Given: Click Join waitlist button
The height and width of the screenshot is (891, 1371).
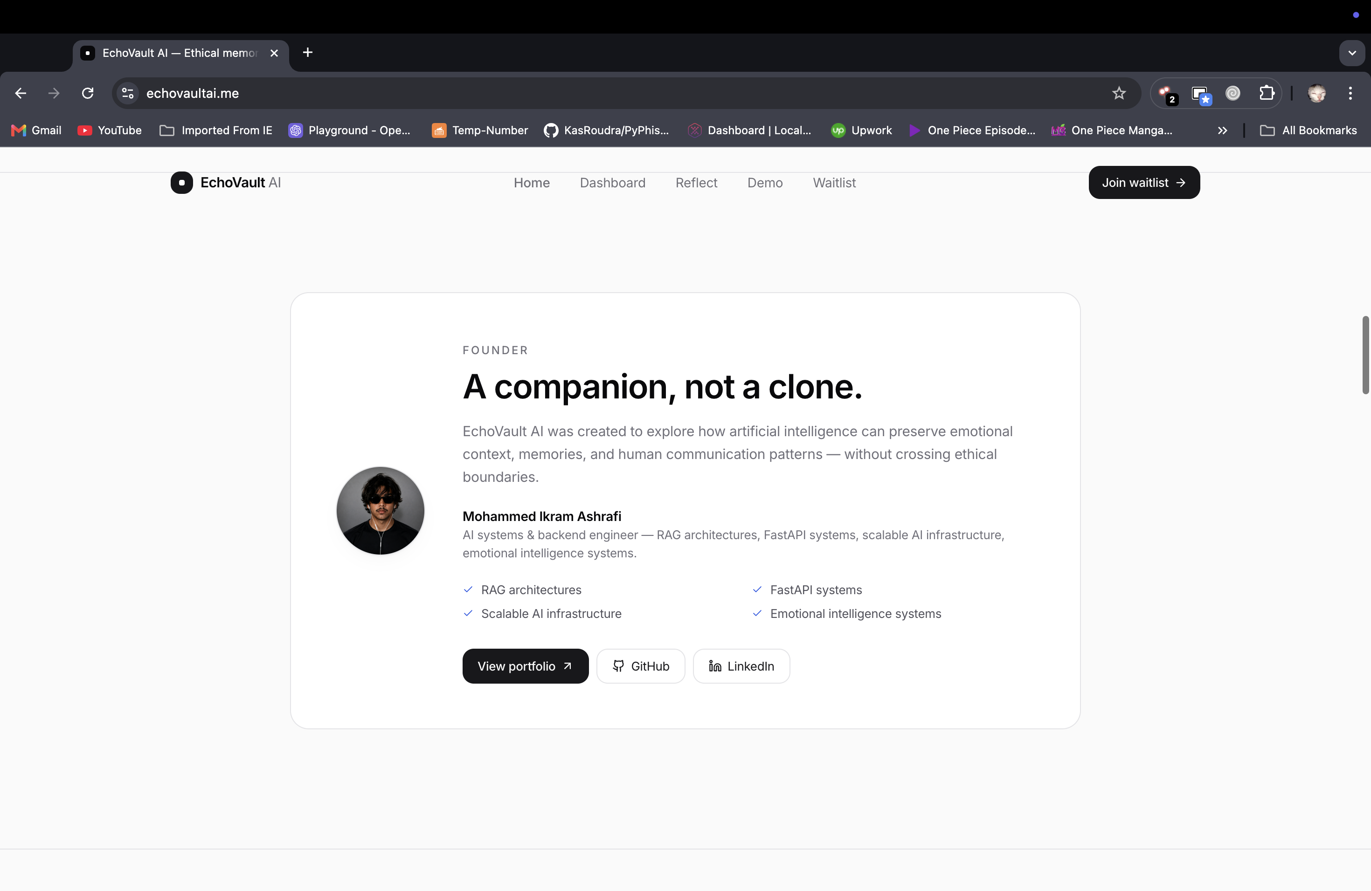Looking at the screenshot, I should (x=1144, y=183).
